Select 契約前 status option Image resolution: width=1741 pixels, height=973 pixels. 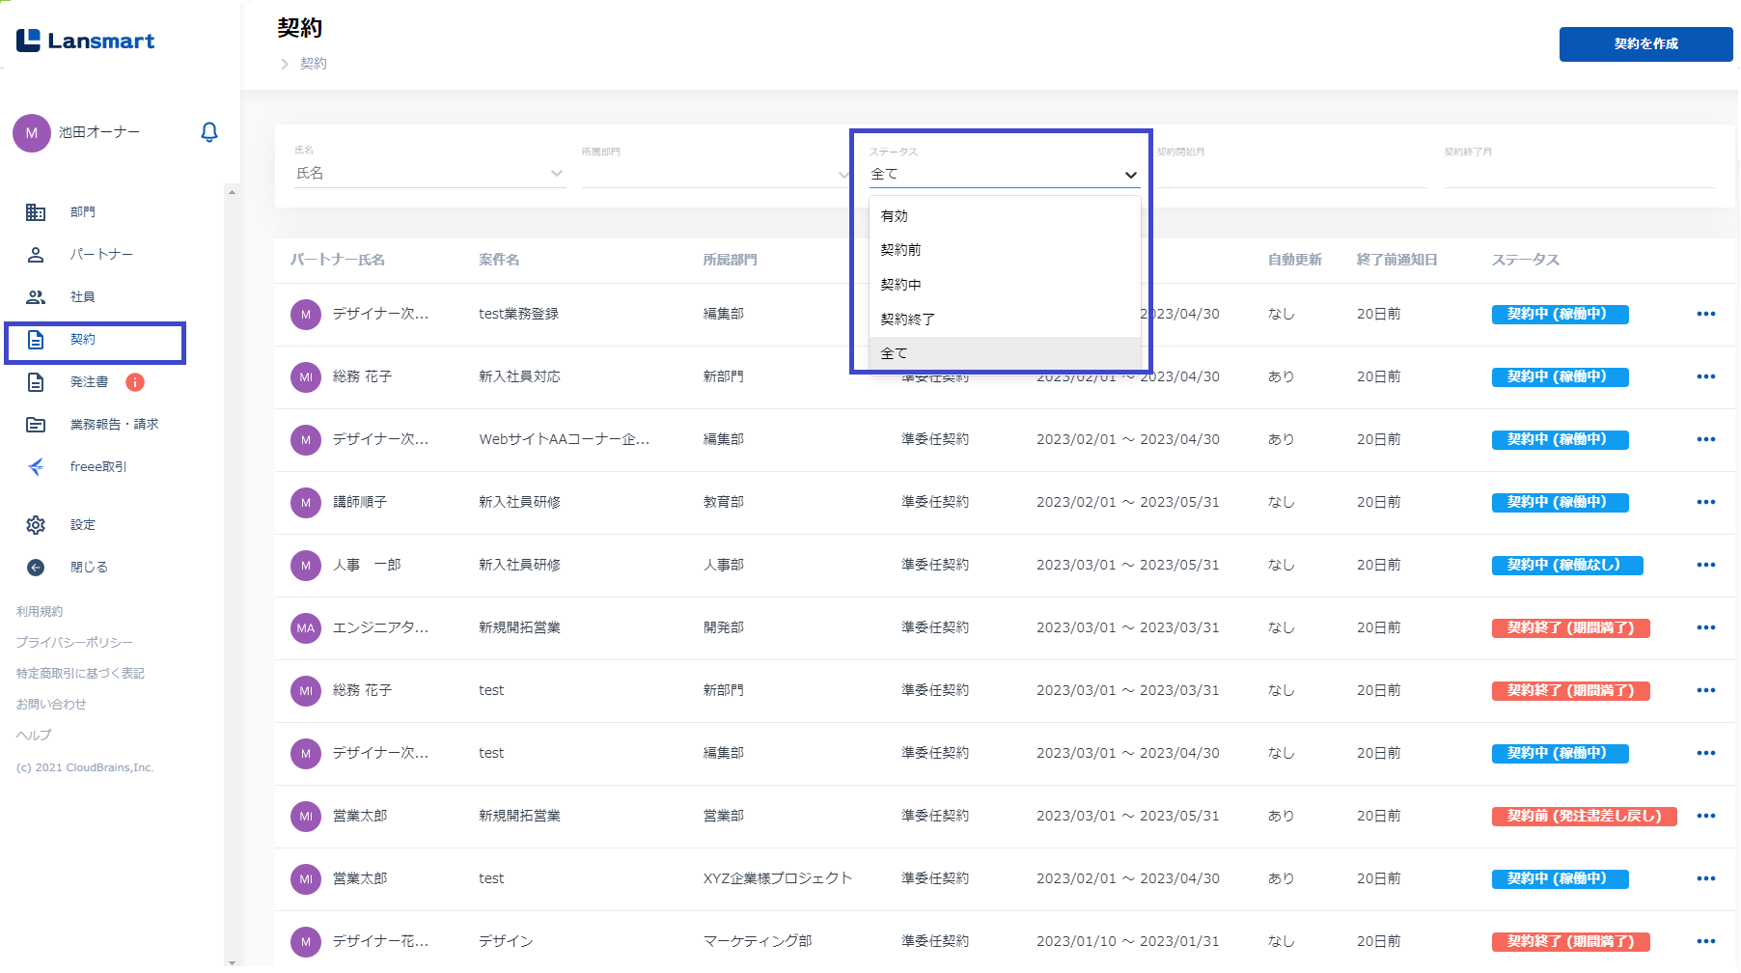[x=900, y=250]
